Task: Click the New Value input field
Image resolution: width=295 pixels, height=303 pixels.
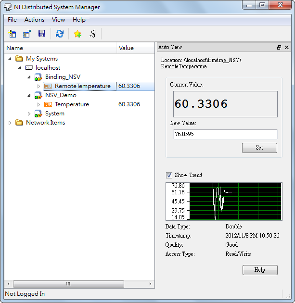Action: [x=225, y=134]
